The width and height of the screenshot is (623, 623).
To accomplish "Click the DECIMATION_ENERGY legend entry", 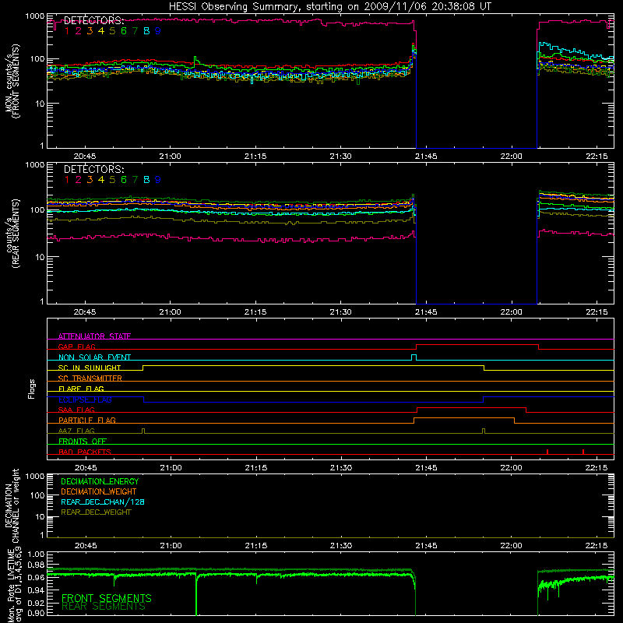I will pos(100,481).
